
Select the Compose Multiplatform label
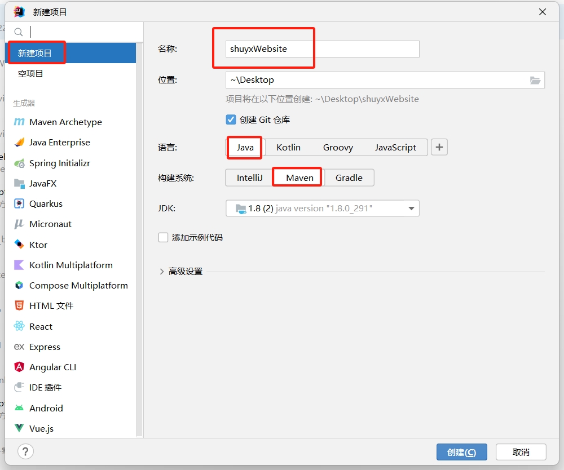[x=78, y=286]
